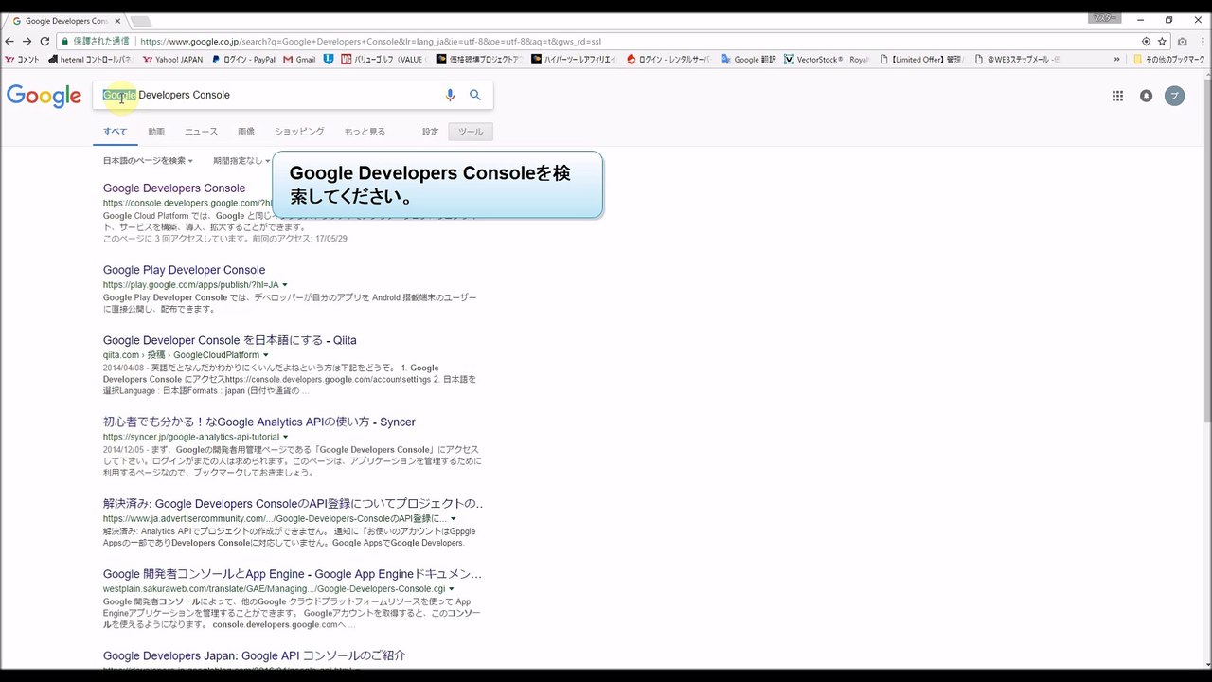This screenshot has height=682, width=1212.
Task: Open dropdown arrow beside ja.advertisercommunity.com URL
Action: coord(453,519)
